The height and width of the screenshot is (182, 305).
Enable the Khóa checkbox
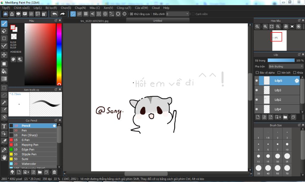pyautogui.click(x=295, y=73)
